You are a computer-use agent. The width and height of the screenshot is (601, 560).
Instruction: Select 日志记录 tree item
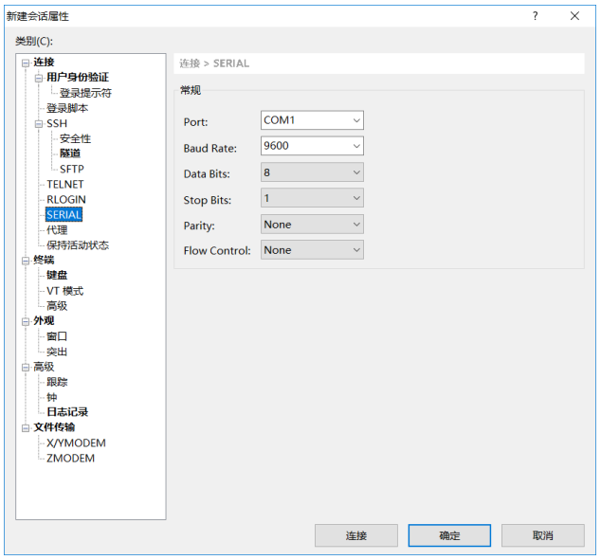point(67,412)
